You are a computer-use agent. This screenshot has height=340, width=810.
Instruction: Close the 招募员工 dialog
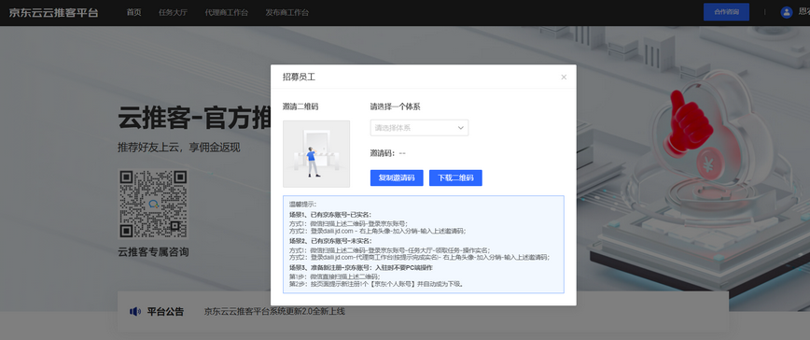click(564, 77)
